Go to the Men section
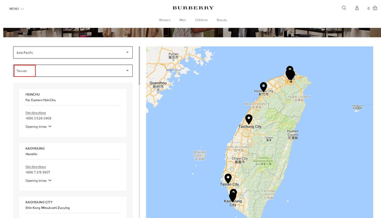Screen dimensions: 381x218 pyautogui.click(x=183, y=20)
